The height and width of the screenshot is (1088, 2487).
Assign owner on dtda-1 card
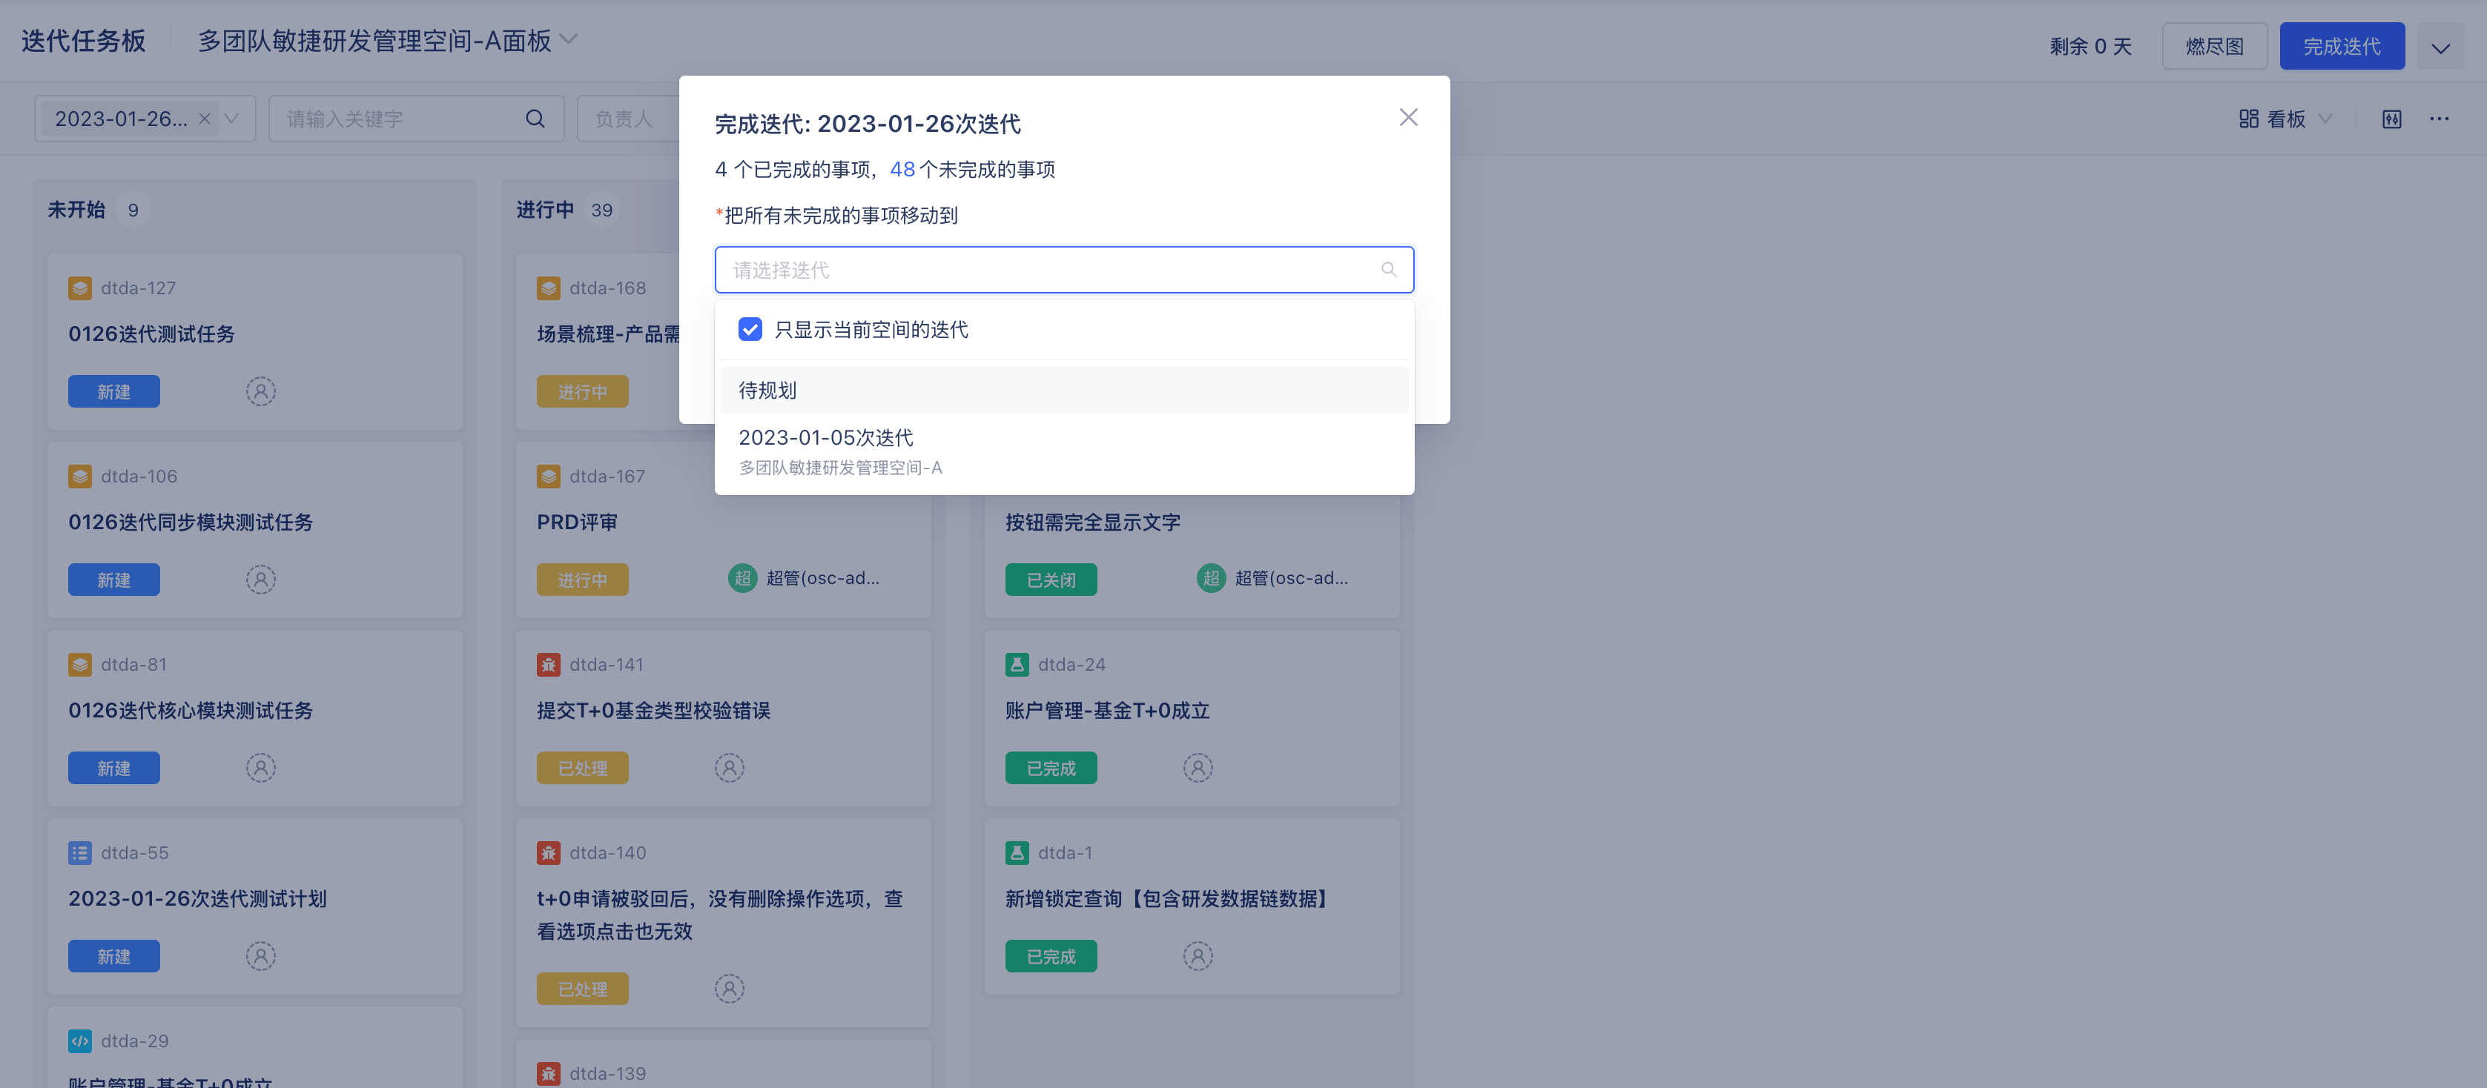[1198, 956]
